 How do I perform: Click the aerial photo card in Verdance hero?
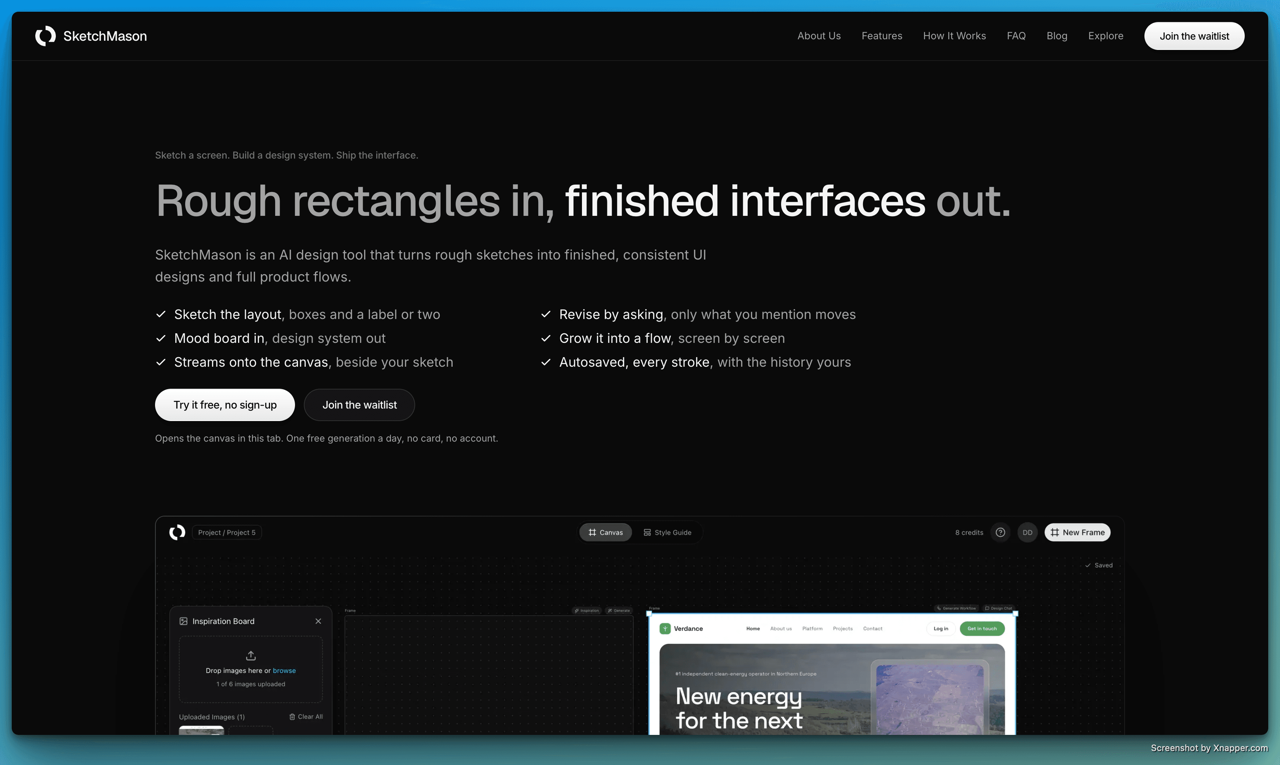click(x=930, y=698)
